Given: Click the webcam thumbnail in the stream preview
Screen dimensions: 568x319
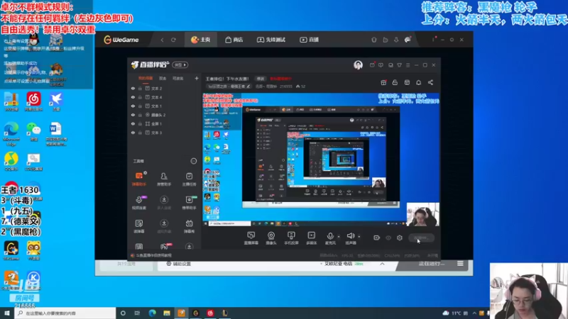Looking at the screenshot, I should [x=422, y=214].
